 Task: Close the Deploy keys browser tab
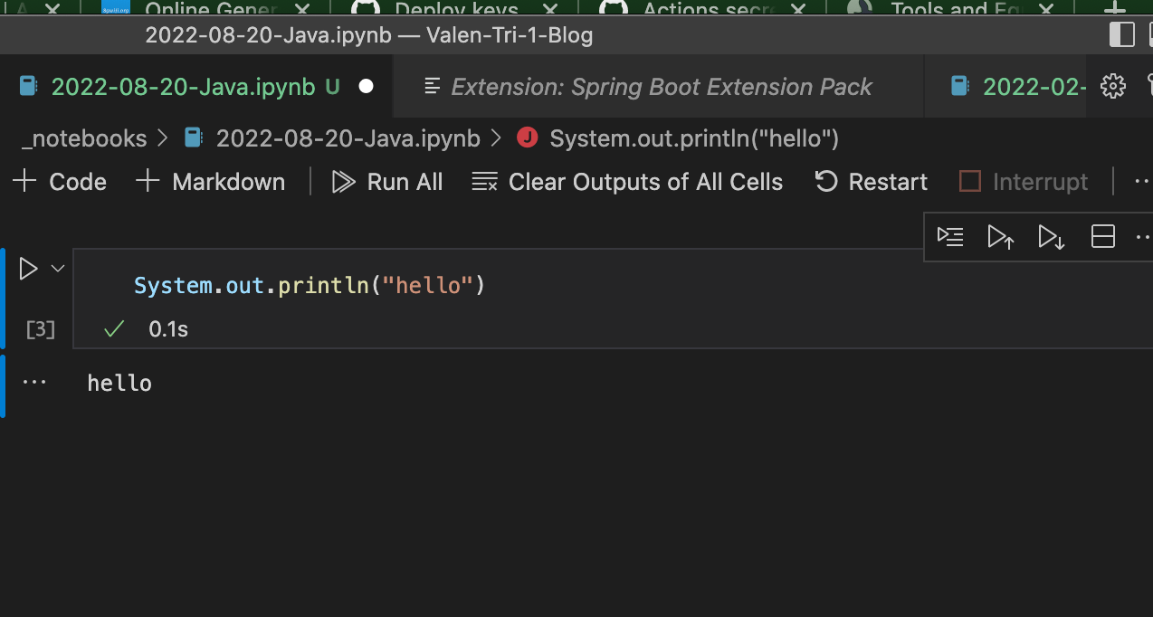549,9
